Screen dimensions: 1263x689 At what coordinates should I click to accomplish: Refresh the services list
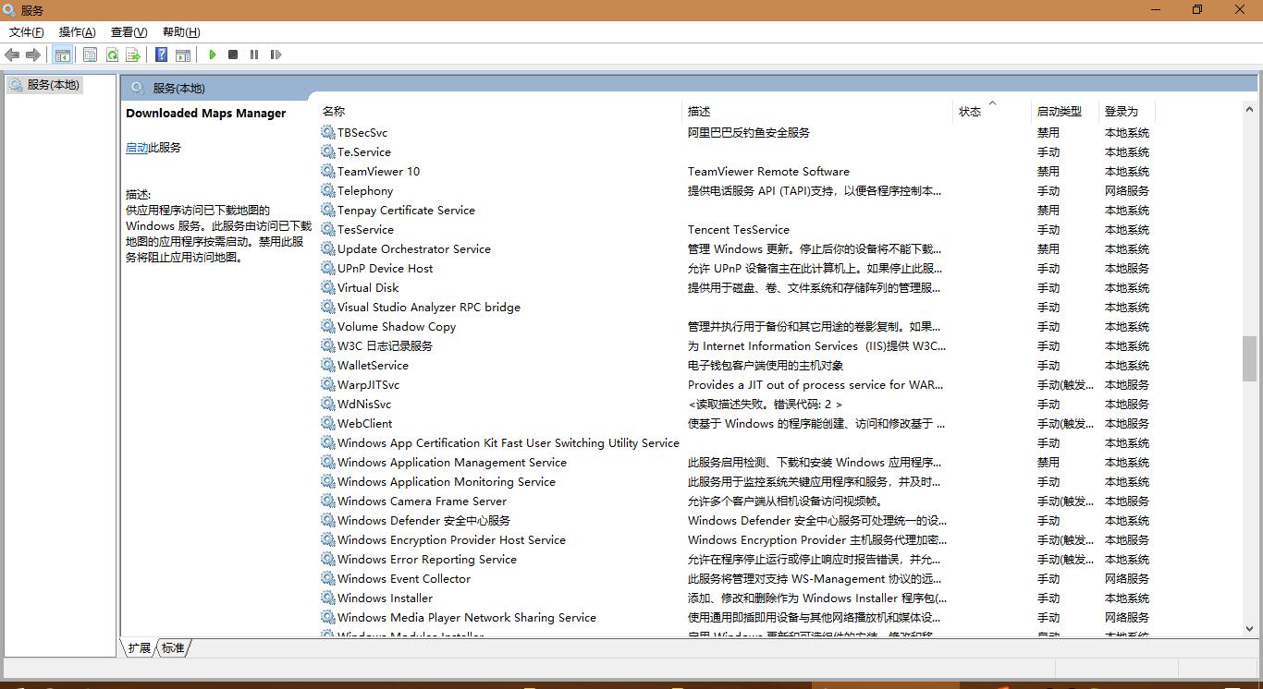112,54
